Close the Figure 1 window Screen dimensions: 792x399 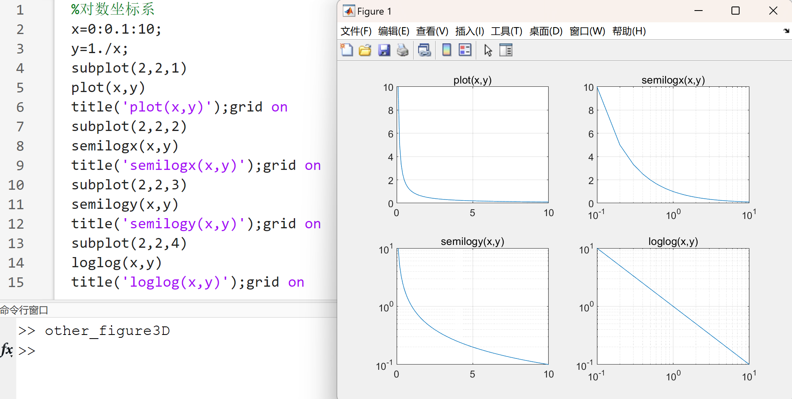point(773,11)
